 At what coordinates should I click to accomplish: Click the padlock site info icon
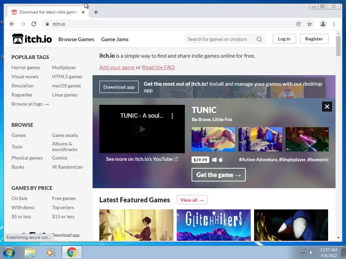[x=47, y=24]
